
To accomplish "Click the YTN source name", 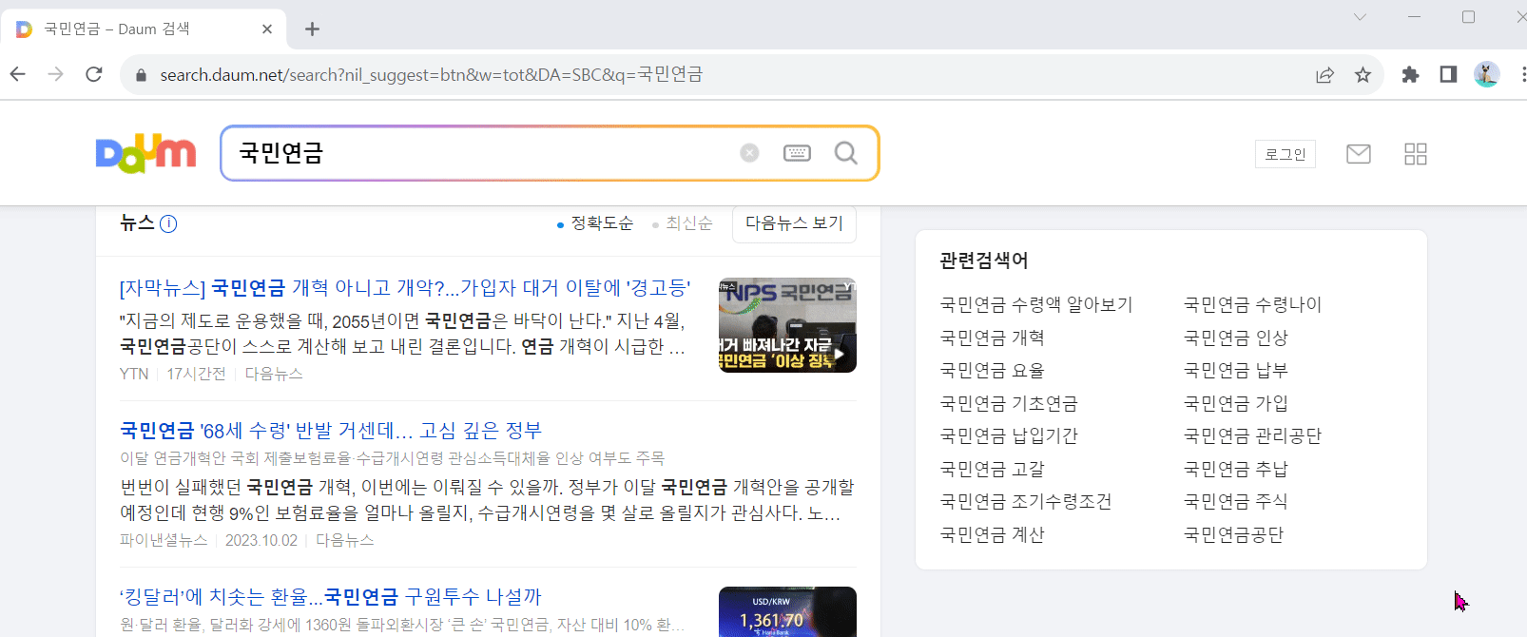I will click(134, 375).
